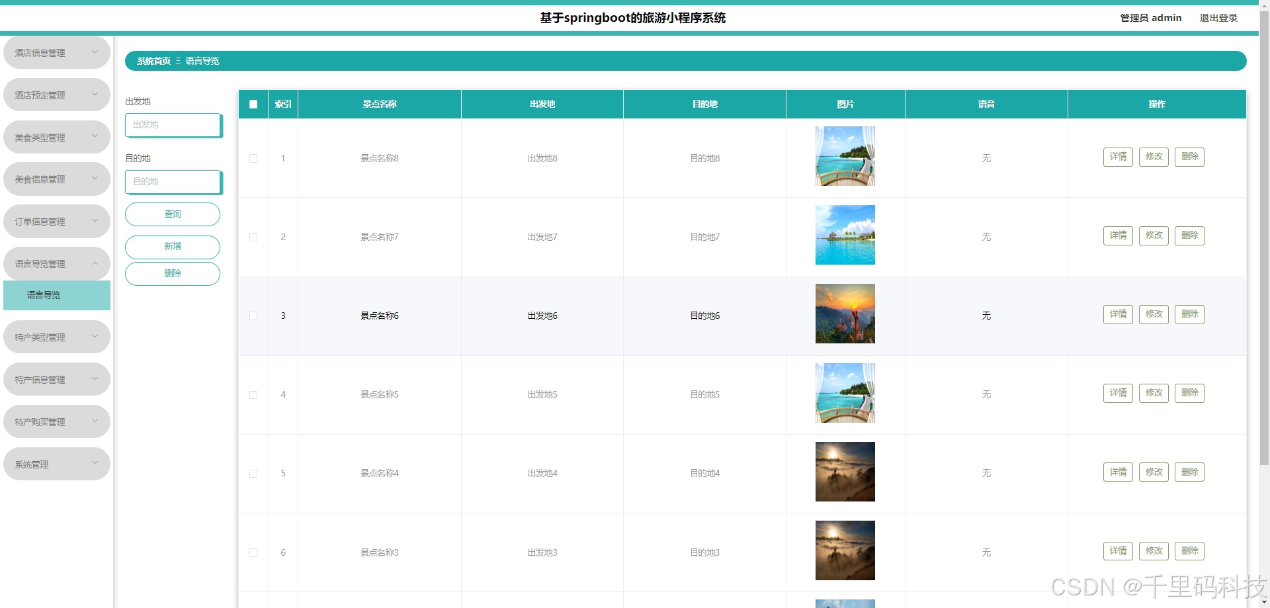Click 修改 for row 景点名称5
Screen dimensions: 1270x608
(x=1154, y=393)
